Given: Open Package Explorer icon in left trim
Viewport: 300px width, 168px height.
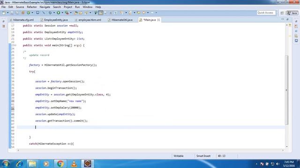Looking at the screenshot, I should [x=4, y=26].
